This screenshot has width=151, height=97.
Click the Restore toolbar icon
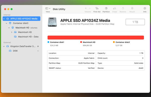pyautogui.click(x=123, y=8)
